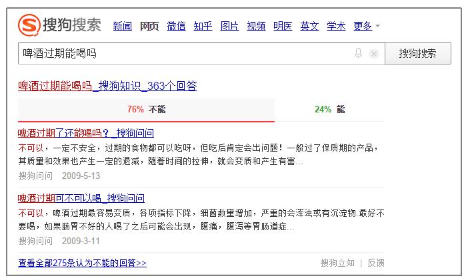Click the date 2009-5-13
This screenshot has height=280, width=470.
81,176
